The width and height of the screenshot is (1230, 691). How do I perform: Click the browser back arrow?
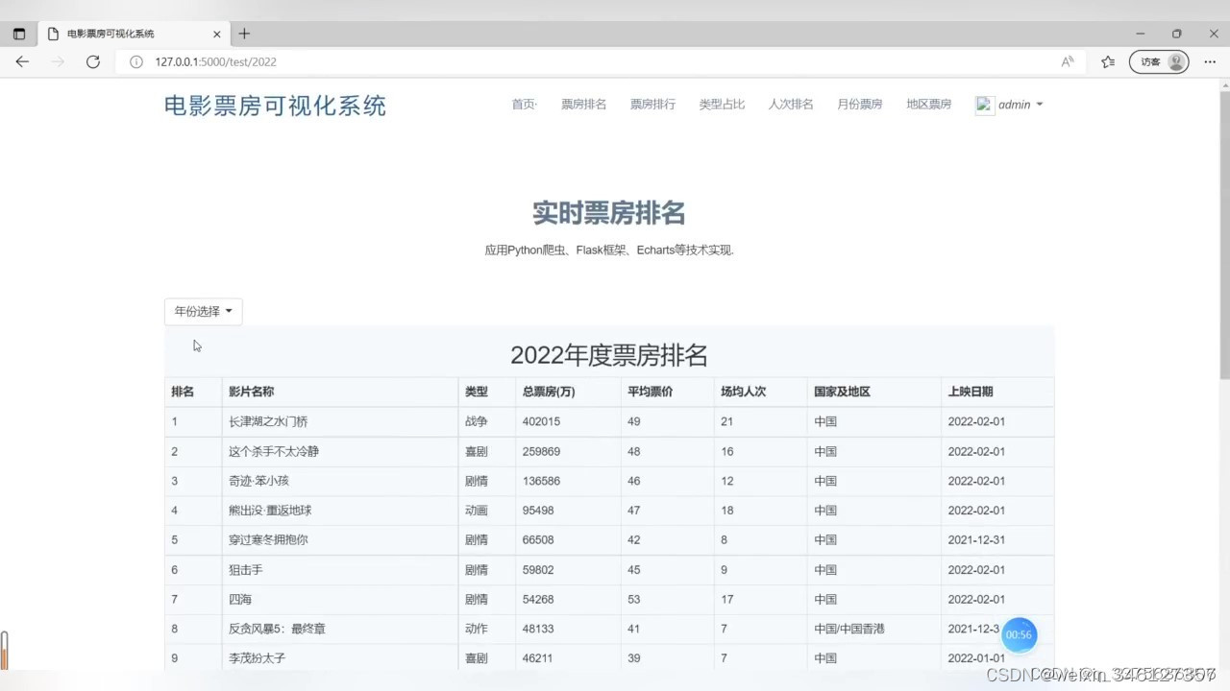pos(22,61)
